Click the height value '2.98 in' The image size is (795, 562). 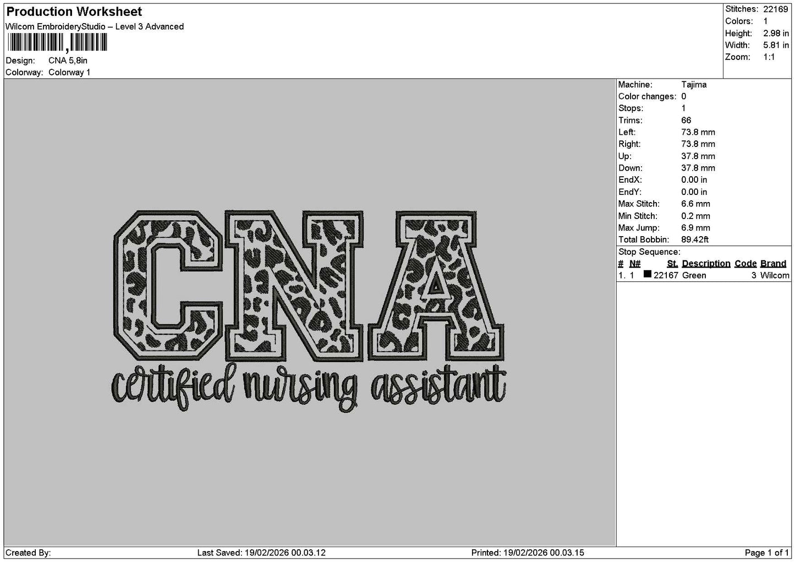[776, 33]
